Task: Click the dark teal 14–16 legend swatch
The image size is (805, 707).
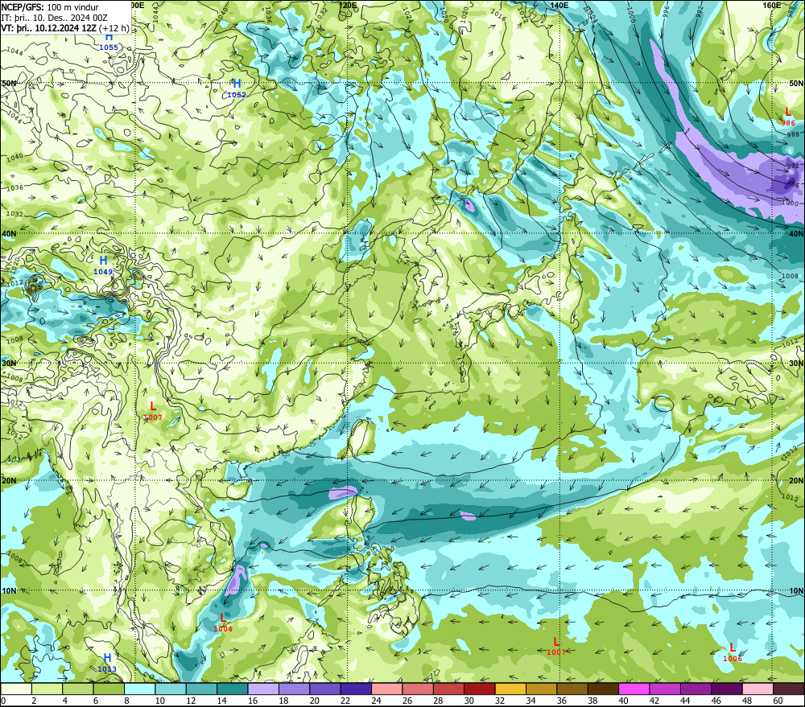Action: [x=233, y=689]
